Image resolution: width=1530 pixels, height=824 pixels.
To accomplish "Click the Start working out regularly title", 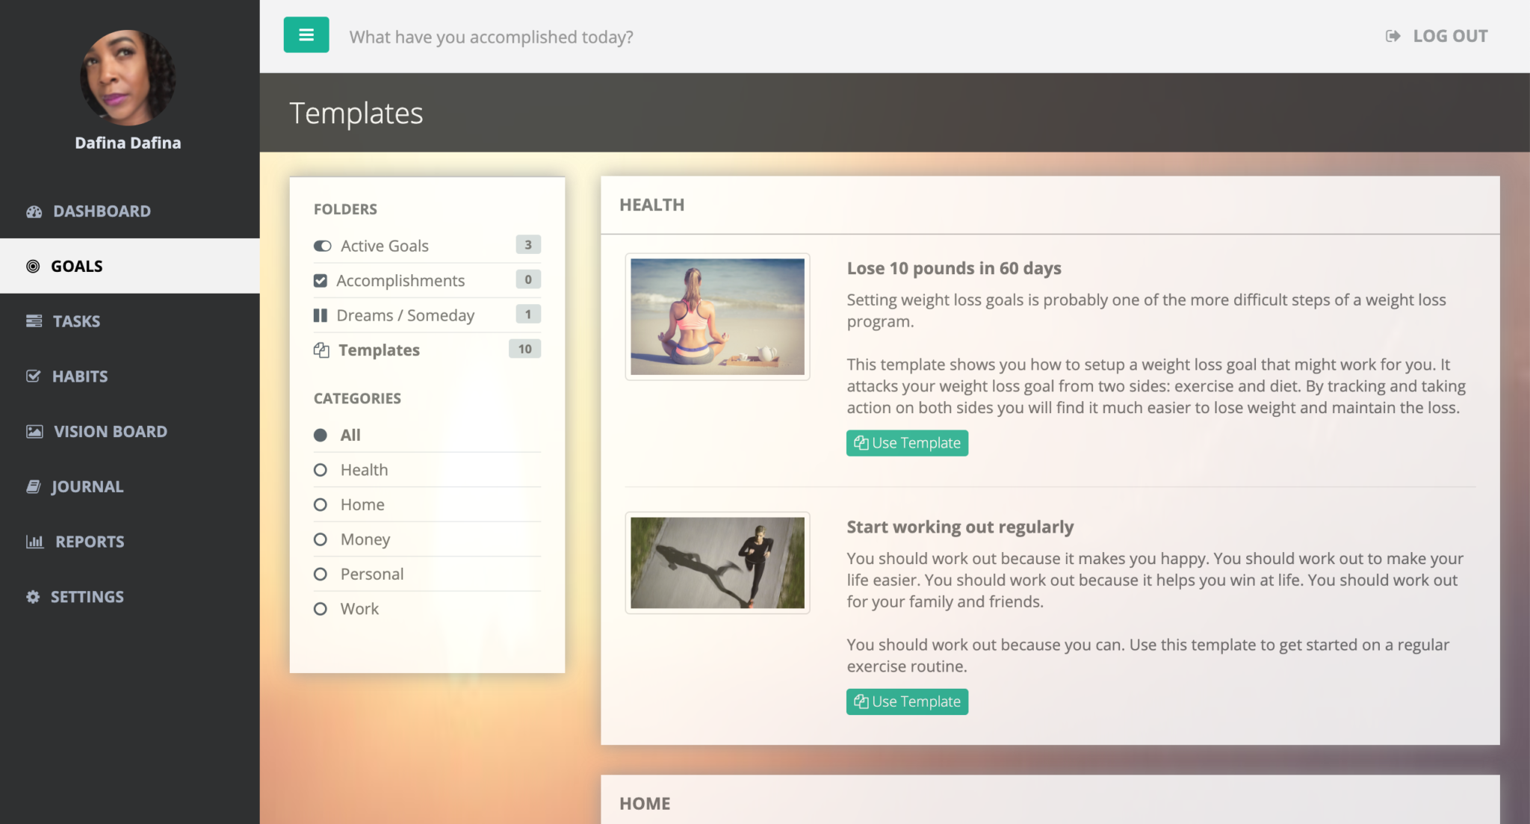I will [x=960, y=527].
